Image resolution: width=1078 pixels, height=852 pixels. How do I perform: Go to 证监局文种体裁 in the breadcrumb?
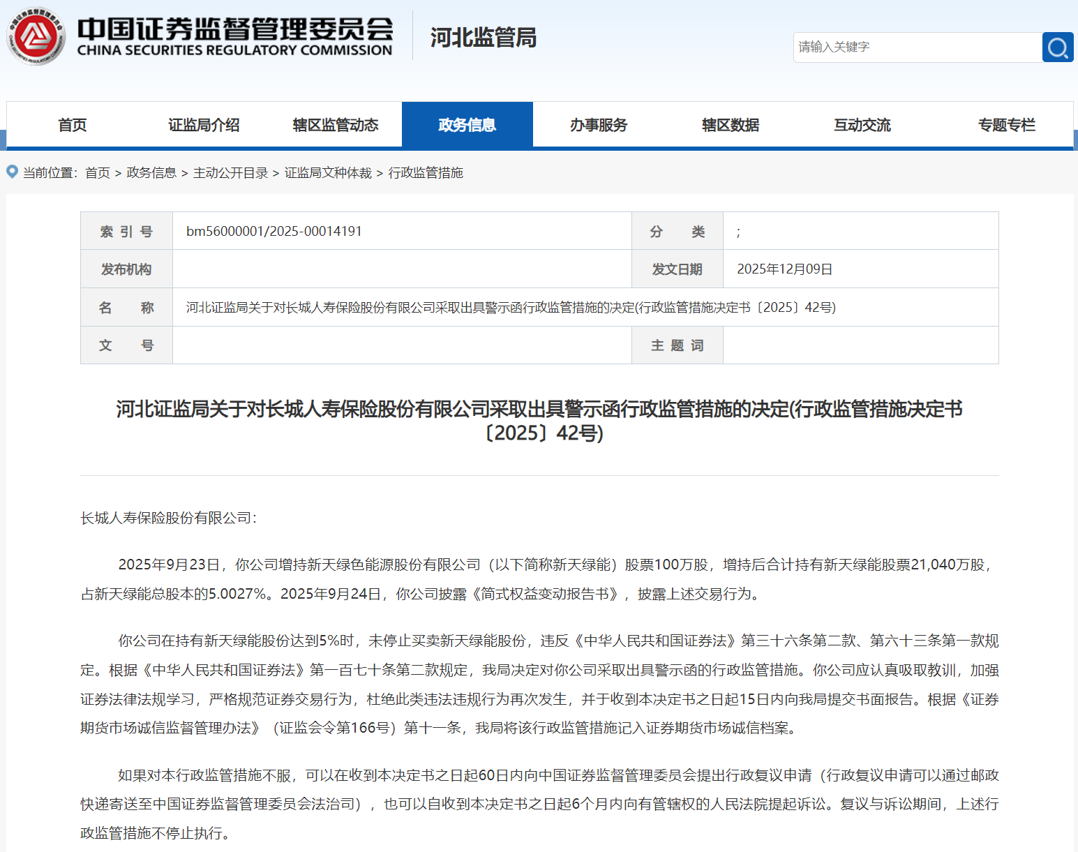328,172
